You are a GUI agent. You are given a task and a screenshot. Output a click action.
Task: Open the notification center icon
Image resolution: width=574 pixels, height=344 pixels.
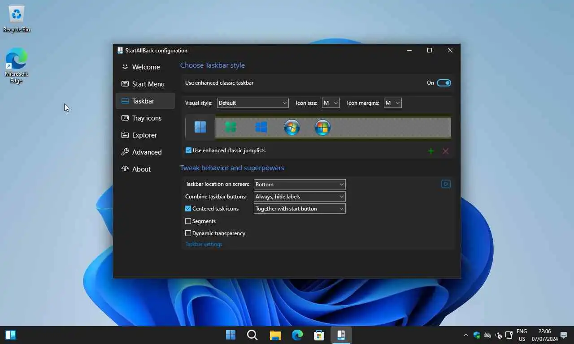click(x=564, y=335)
